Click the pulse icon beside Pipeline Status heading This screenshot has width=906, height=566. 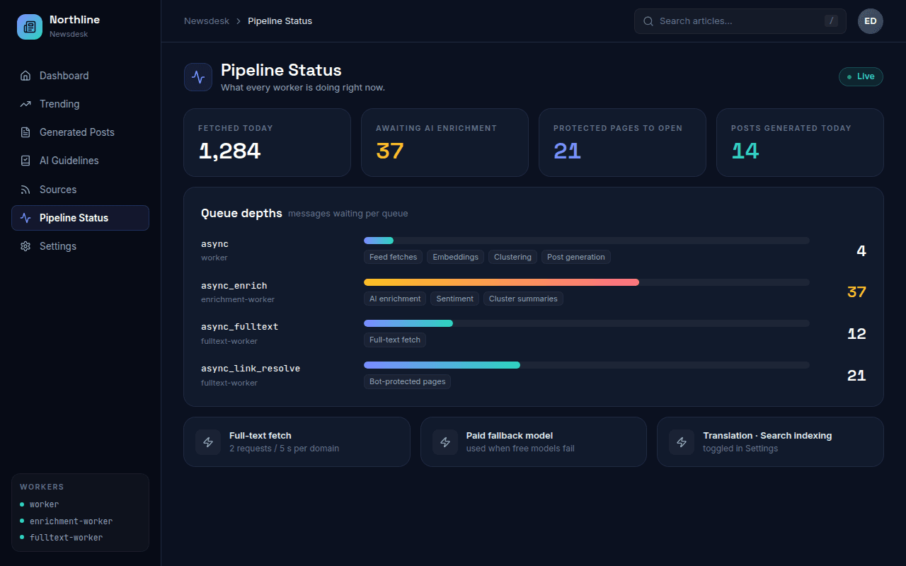click(x=198, y=77)
